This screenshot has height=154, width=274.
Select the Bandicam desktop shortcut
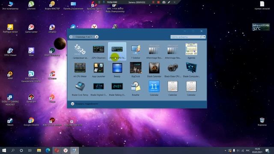(x=31, y=98)
